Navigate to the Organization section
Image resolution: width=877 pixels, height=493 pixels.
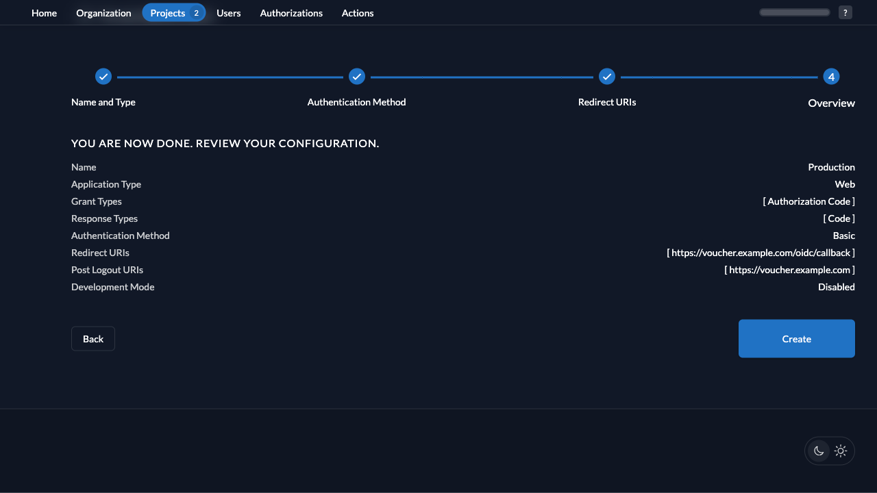[x=103, y=12]
